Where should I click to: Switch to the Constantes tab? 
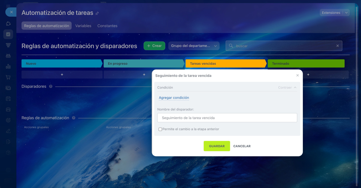pos(107,26)
